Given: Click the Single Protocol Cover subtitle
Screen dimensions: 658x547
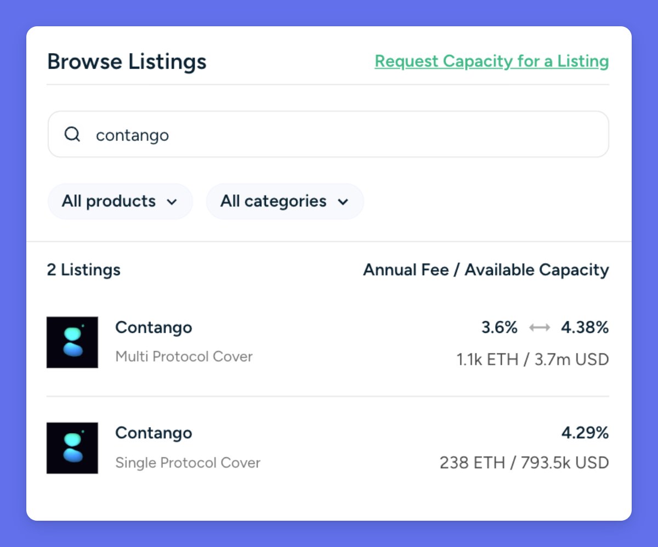Looking at the screenshot, I should pos(188,463).
